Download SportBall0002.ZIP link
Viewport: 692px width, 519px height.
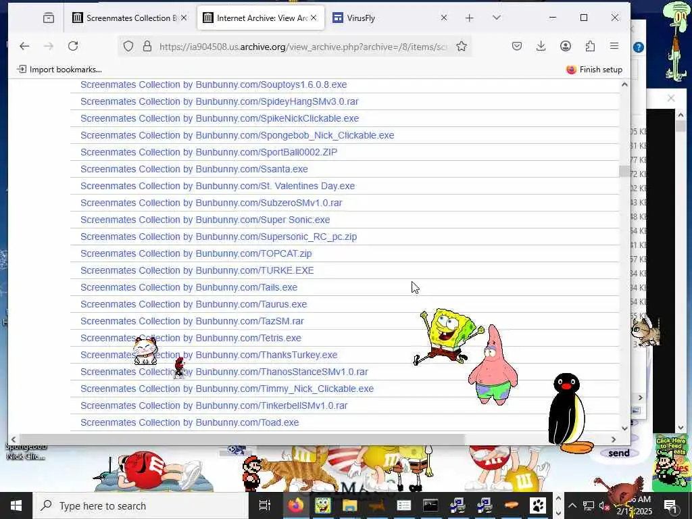coord(208,152)
